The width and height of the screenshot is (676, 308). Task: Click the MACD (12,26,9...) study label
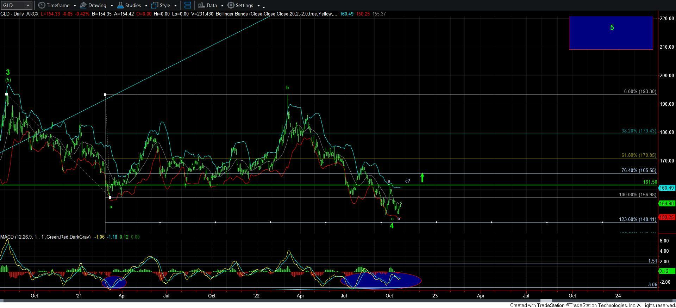pyautogui.click(x=45, y=237)
